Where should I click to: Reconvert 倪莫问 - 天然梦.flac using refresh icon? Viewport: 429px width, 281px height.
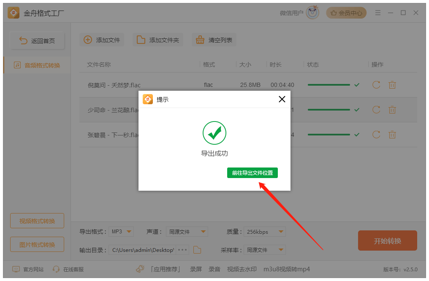coord(376,85)
